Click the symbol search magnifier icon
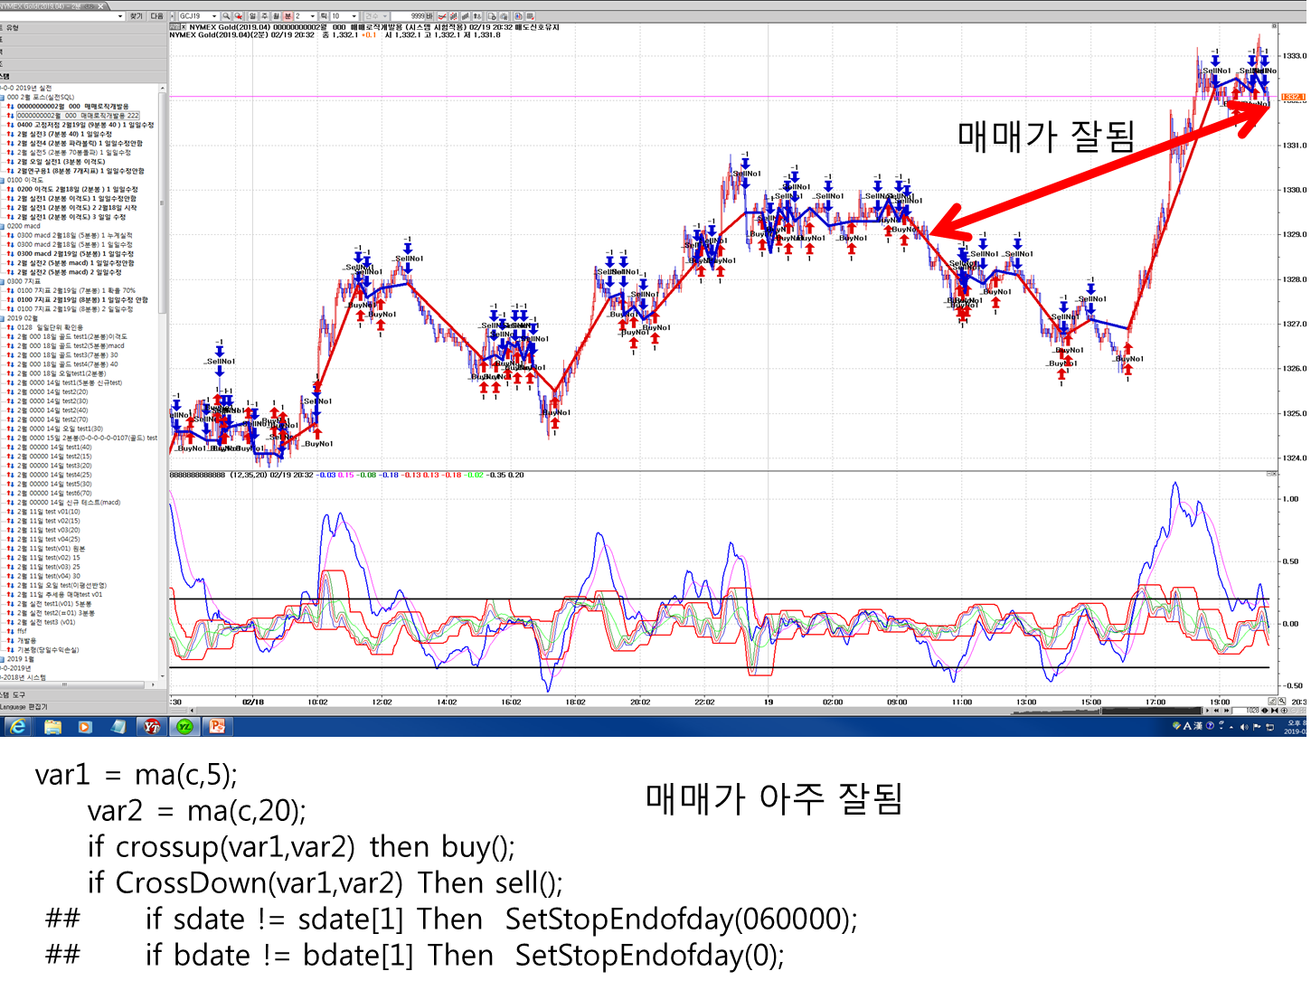Viewport: 1311px width, 990px height. 226,16
